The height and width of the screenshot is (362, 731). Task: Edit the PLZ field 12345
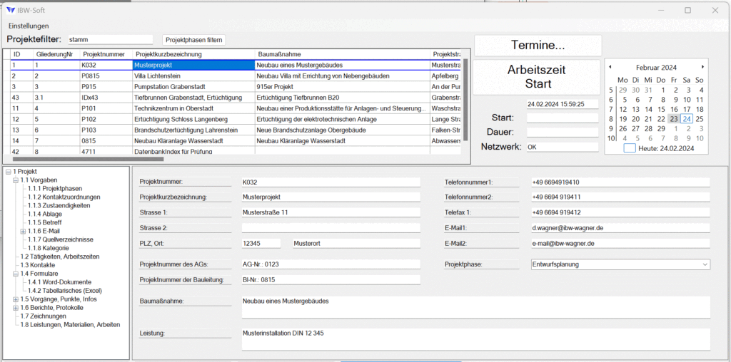click(261, 243)
